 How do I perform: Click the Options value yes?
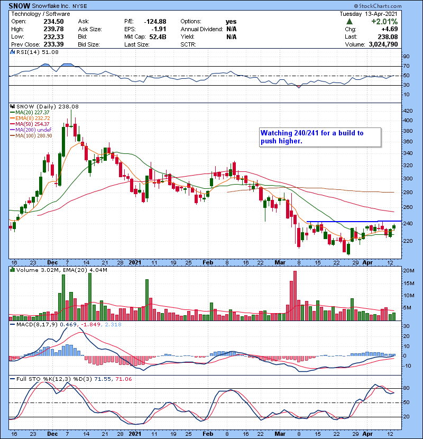[x=231, y=22]
